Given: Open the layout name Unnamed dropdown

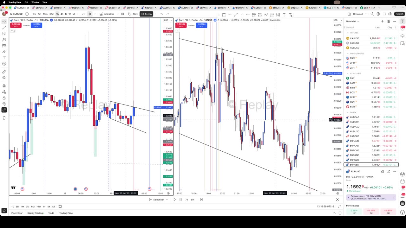Looking at the screenshot, I should click(360, 14).
